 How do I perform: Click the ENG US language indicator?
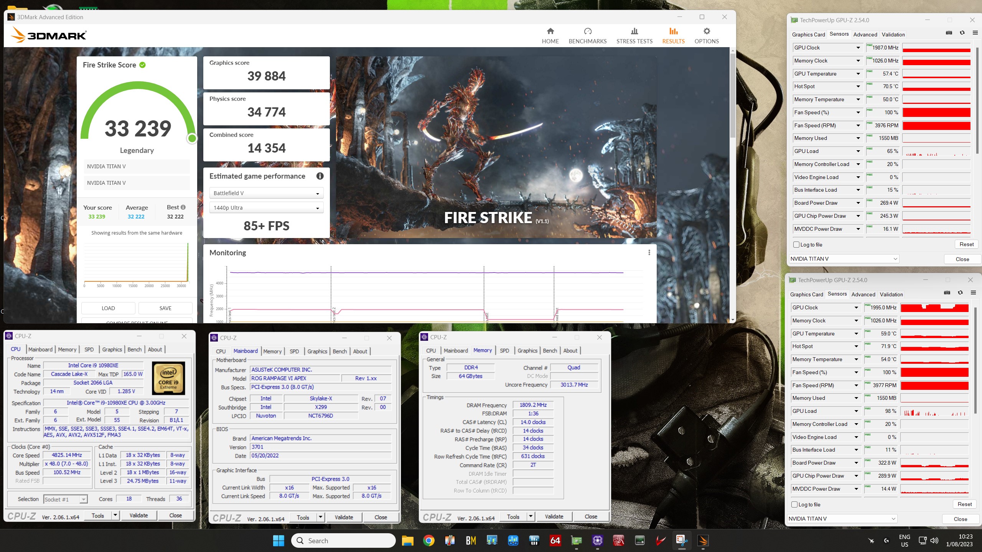[x=904, y=540]
